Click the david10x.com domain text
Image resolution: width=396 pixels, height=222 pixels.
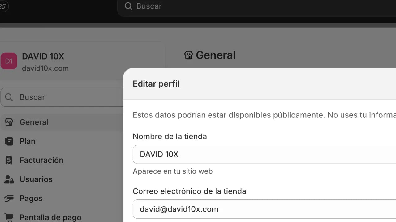[x=45, y=68]
